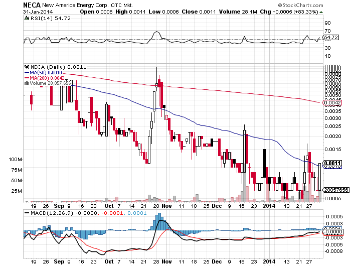Click the red -0.0001 MACD signal value
Viewport: 351px width, 266px height.
pos(112,213)
